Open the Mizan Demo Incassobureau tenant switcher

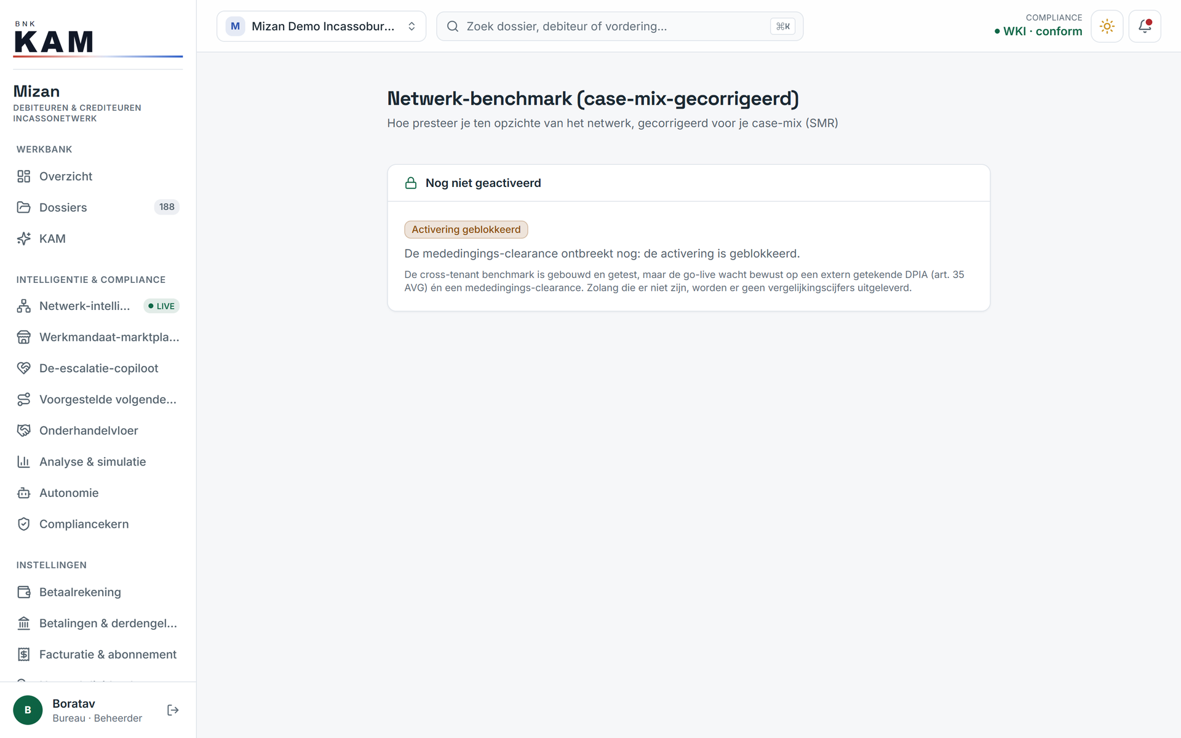321,26
